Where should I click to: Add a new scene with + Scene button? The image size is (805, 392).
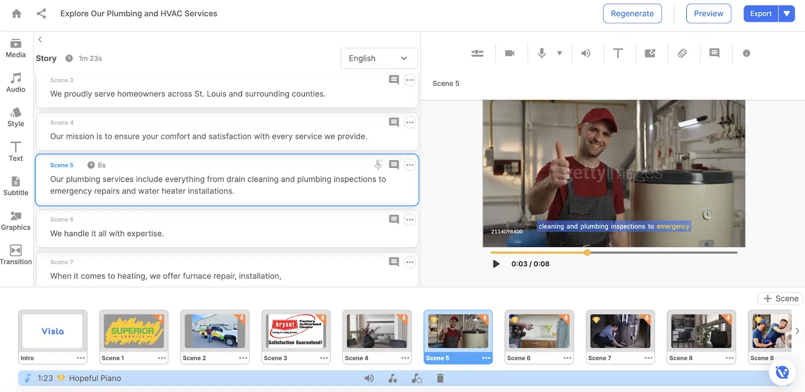tap(781, 299)
